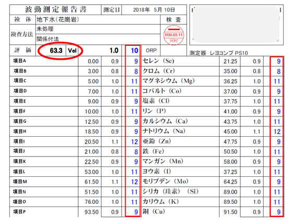Select row label 項目J
The height and width of the screenshot is (220, 294).
[19, 151]
